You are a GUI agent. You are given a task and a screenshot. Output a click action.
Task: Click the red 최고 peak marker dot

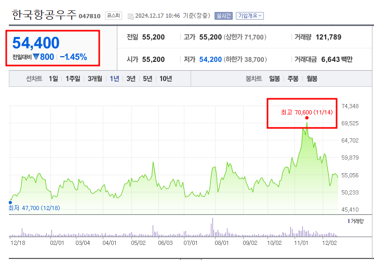click(307, 118)
